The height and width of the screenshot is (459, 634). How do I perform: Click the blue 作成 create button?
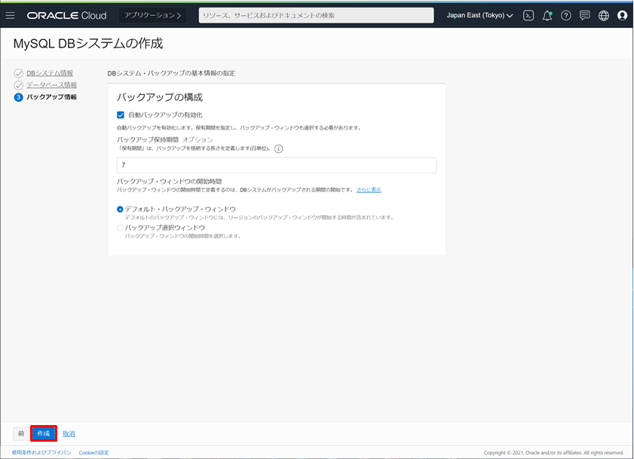click(x=44, y=433)
